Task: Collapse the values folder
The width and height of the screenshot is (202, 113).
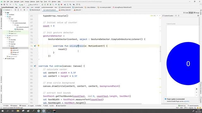Action: tap(7, 46)
